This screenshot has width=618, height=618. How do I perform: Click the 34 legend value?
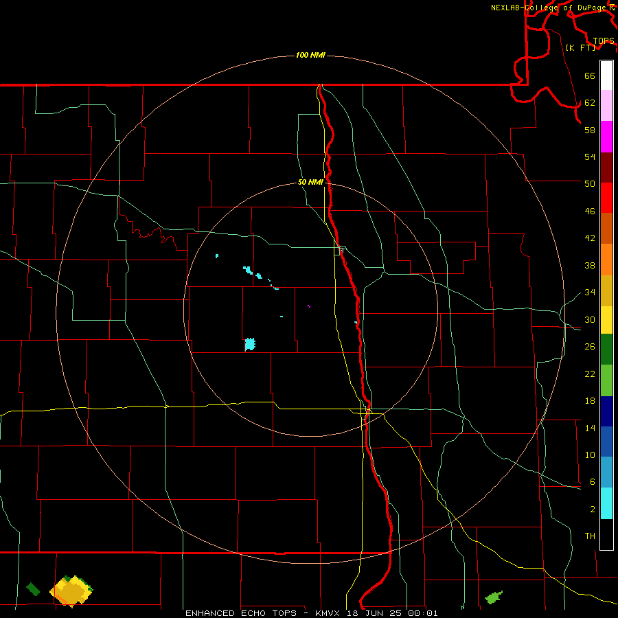click(x=590, y=293)
